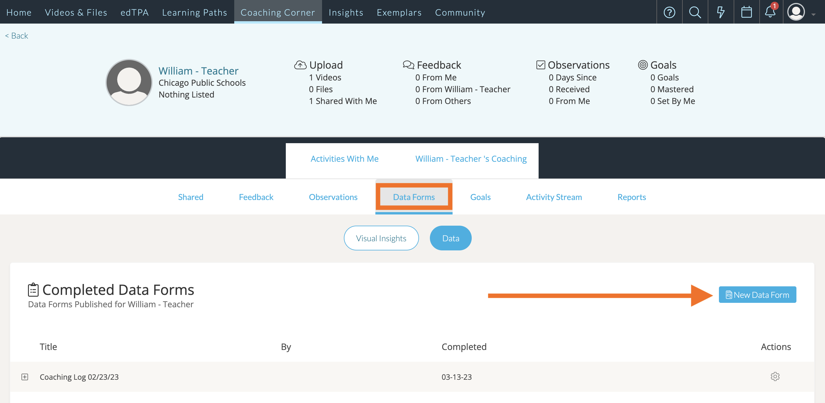The image size is (825, 403).
Task: Switch to the Observations tab
Action: pyautogui.click(x=333, y=197)
